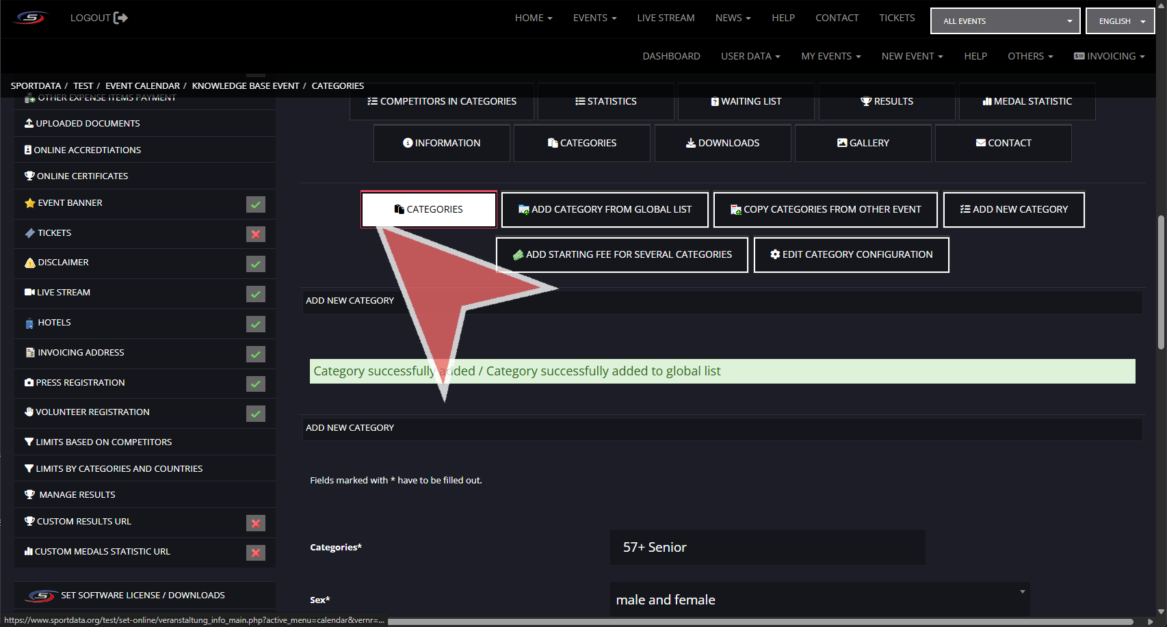Click the Categories field containing 57+ Senior
The image size is (1167, 627).
(768, 547)
